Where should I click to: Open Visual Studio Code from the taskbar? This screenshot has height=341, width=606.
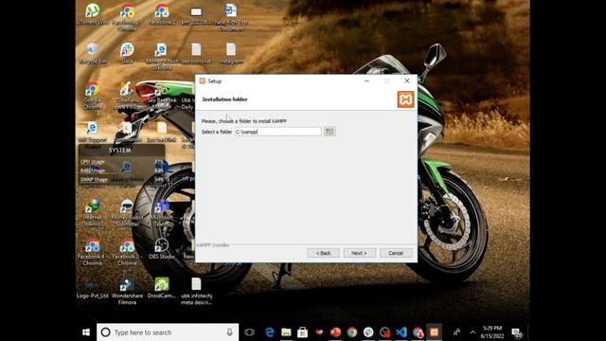click(401, 332)
